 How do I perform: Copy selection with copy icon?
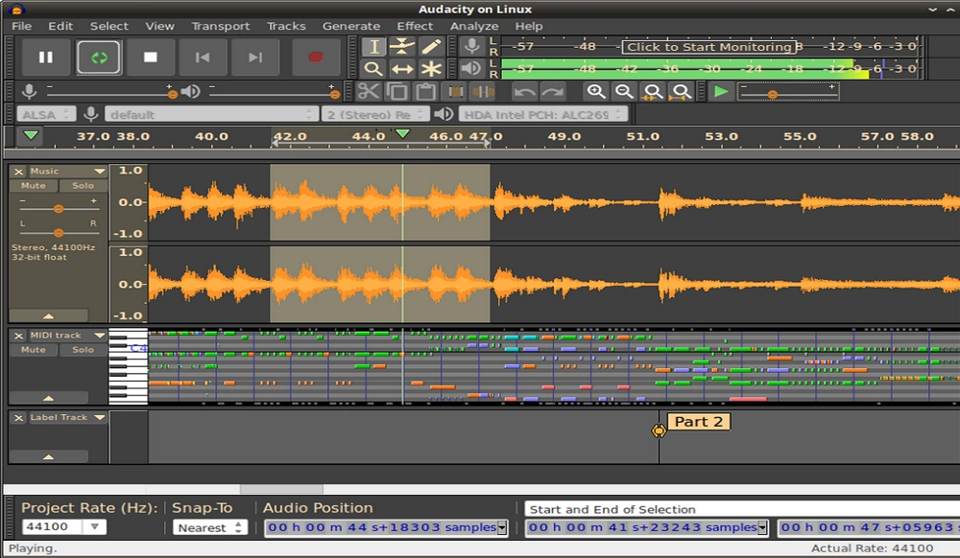click(396, 92)
